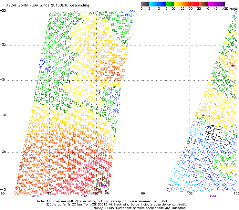Click the '15' label under the color legend
This screenshot has width=239, height=210.
point(166,9)
